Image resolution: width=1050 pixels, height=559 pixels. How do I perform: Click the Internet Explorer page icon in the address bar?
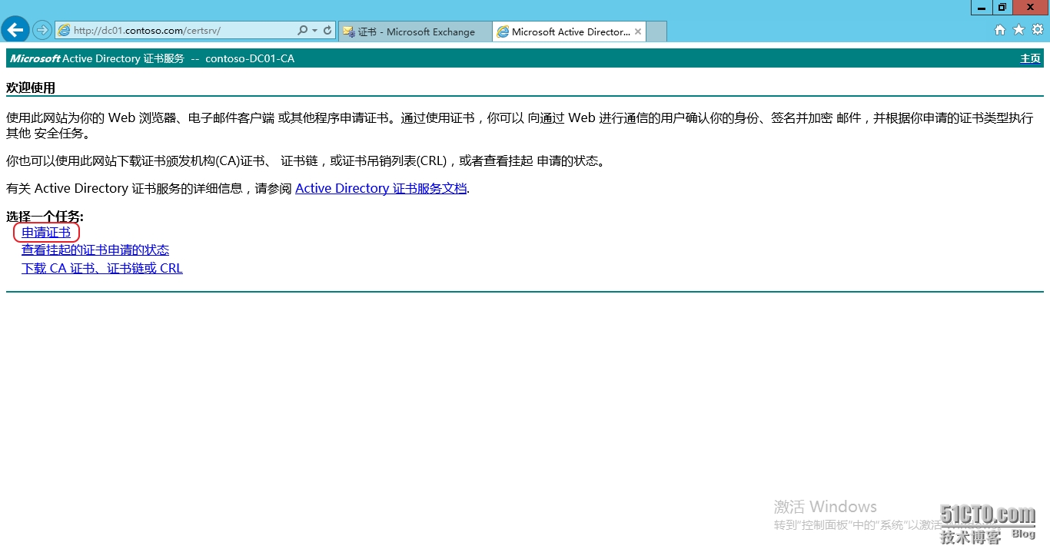pyautogui.click(x=65, y=31)
